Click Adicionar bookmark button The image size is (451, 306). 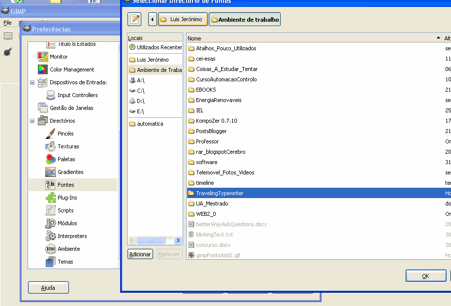tap(140, 254)
